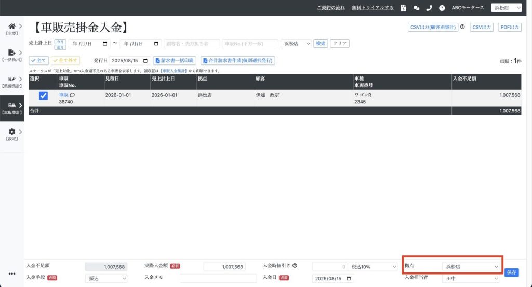Open the 主要 home sidebar icon
The width and height of the screenshot is (532, 287).
pyautogui.click(x=11, y=27)
